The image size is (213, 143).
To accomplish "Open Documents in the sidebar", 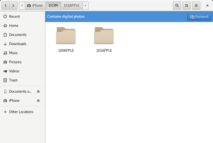I will pyautogui.click(x=23, y=35).
